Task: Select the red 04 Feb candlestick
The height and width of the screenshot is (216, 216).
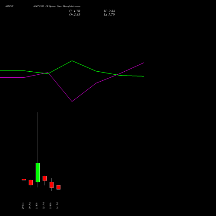Action: click(x=58, y=187)
